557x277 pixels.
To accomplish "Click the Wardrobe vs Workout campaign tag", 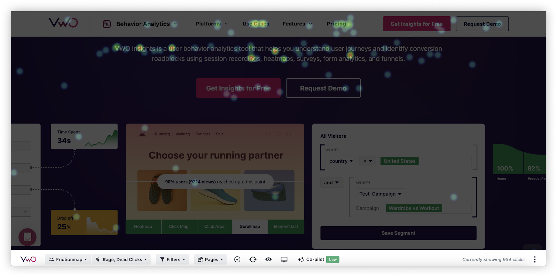I will (x=414, y=208).
